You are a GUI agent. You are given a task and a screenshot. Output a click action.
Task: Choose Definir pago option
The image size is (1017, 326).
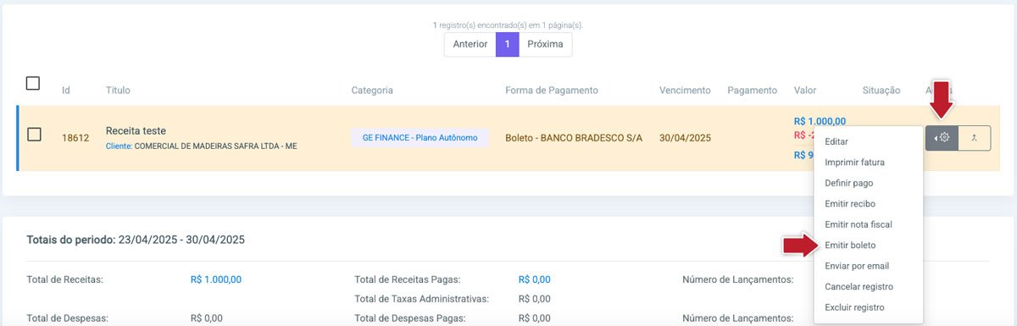849,183
